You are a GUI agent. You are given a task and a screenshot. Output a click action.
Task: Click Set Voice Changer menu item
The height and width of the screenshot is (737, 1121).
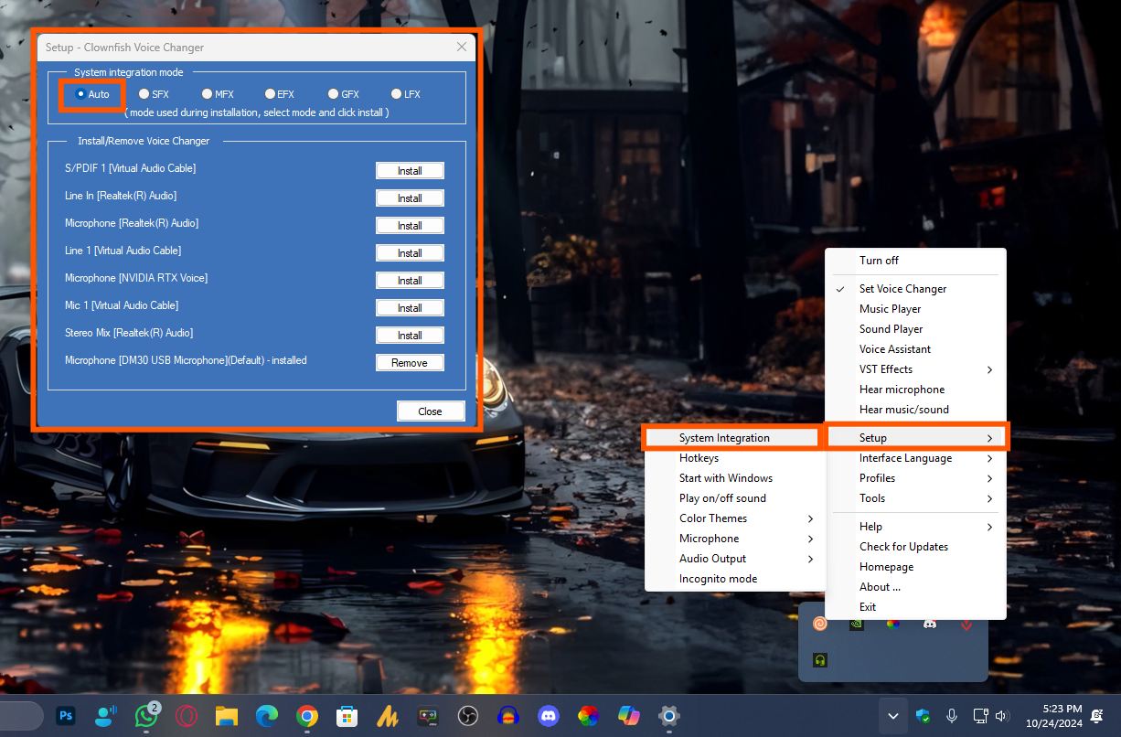902,289
